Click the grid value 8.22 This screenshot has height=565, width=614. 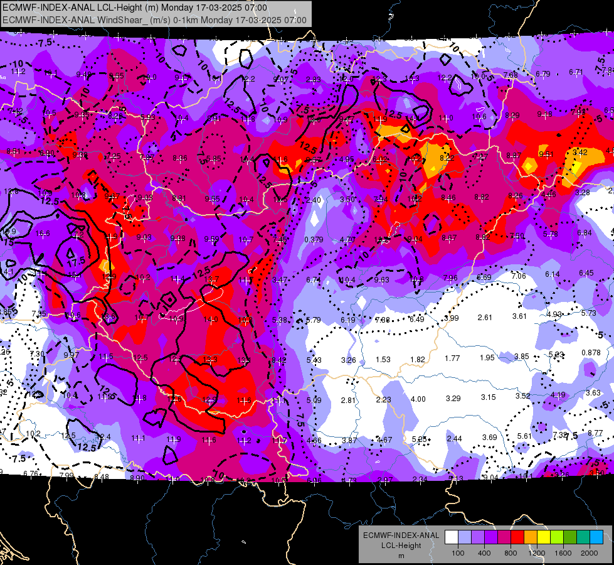tap(447, 158)
